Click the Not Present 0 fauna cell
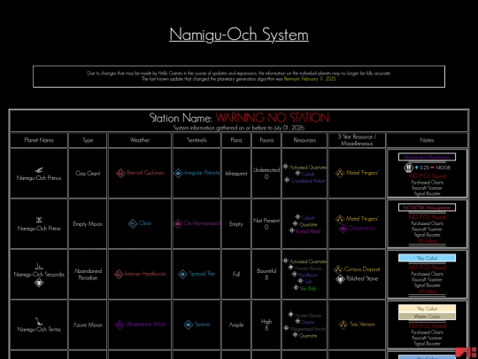This screenshot has height=359, width=478. coord(266,223)
